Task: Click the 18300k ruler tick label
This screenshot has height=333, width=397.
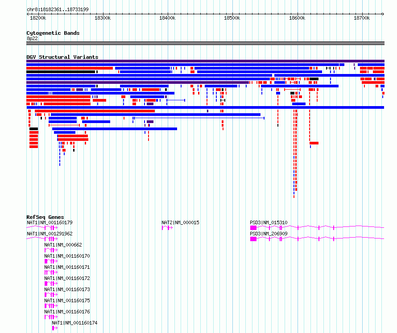Action: [x=103, y=18]
